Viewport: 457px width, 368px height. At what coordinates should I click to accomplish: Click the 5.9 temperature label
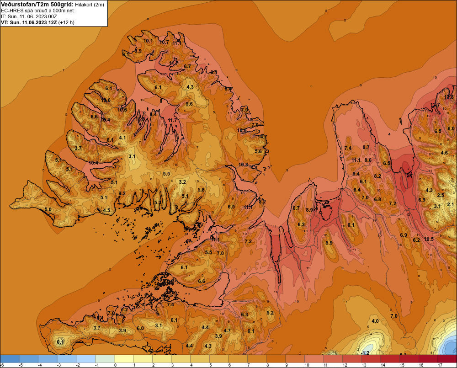tap(329, 243)
